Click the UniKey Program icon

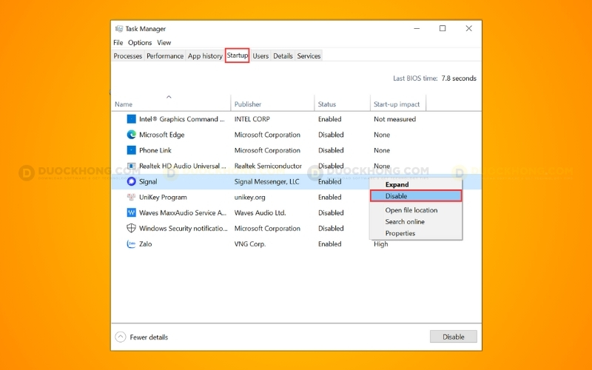point(131,198)
